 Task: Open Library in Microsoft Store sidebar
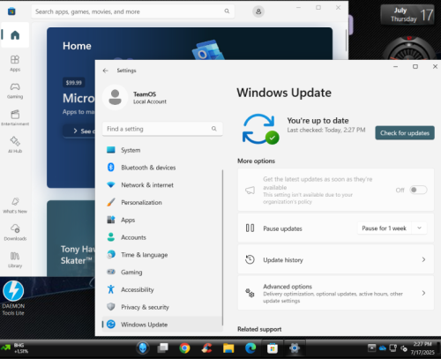(15, 259)
